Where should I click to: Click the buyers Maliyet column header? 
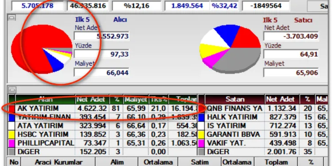[136, 99]
